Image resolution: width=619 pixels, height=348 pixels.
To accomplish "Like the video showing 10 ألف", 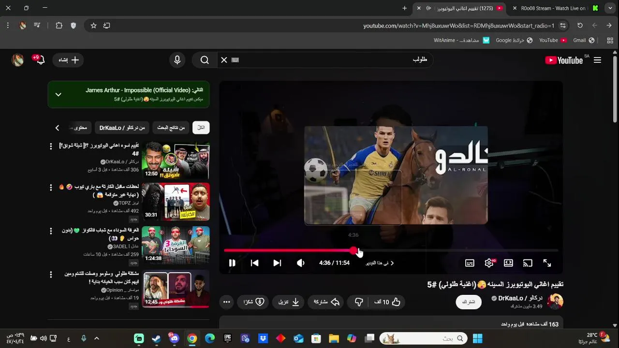I will click(x=387, y=302).
